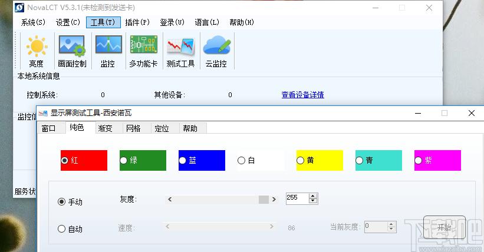The height and width of the screenshot is (252, 484).
Task: Click the 灰度 value field showing 255
Action: (297, 198)
